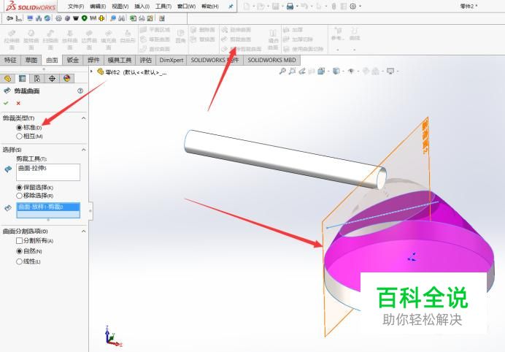This screenshot has width=505, height=352.
Task: Open the 文件(F) menu
Action: [76, 6]
